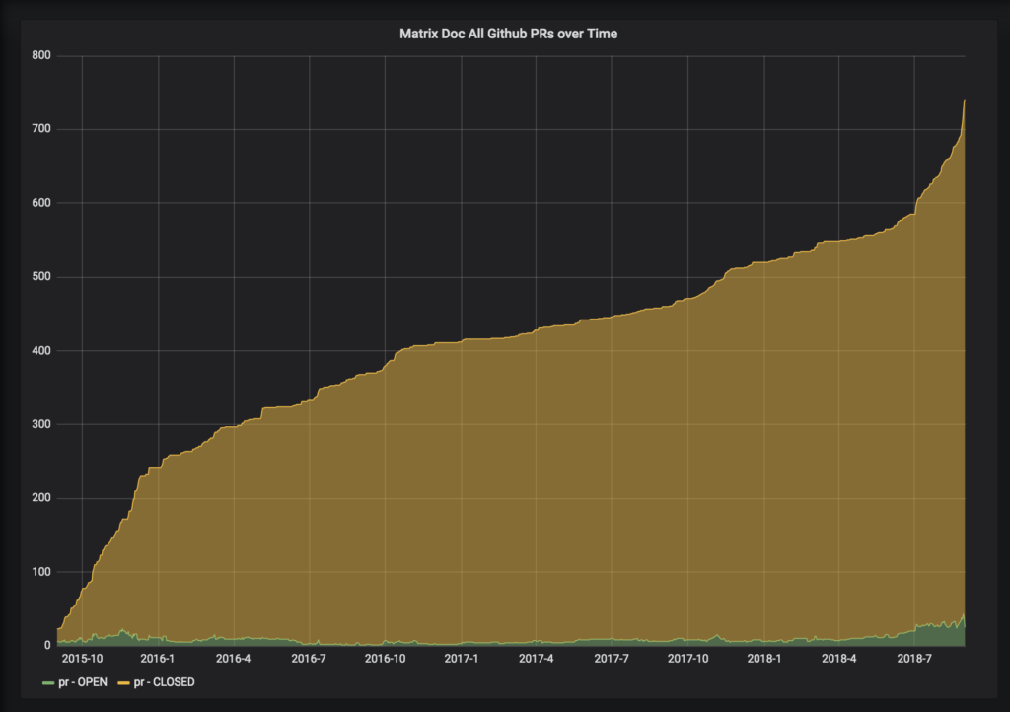Click the 800 y-axis label
This screenshot has width=1010, height=712.
coord(39,56)
